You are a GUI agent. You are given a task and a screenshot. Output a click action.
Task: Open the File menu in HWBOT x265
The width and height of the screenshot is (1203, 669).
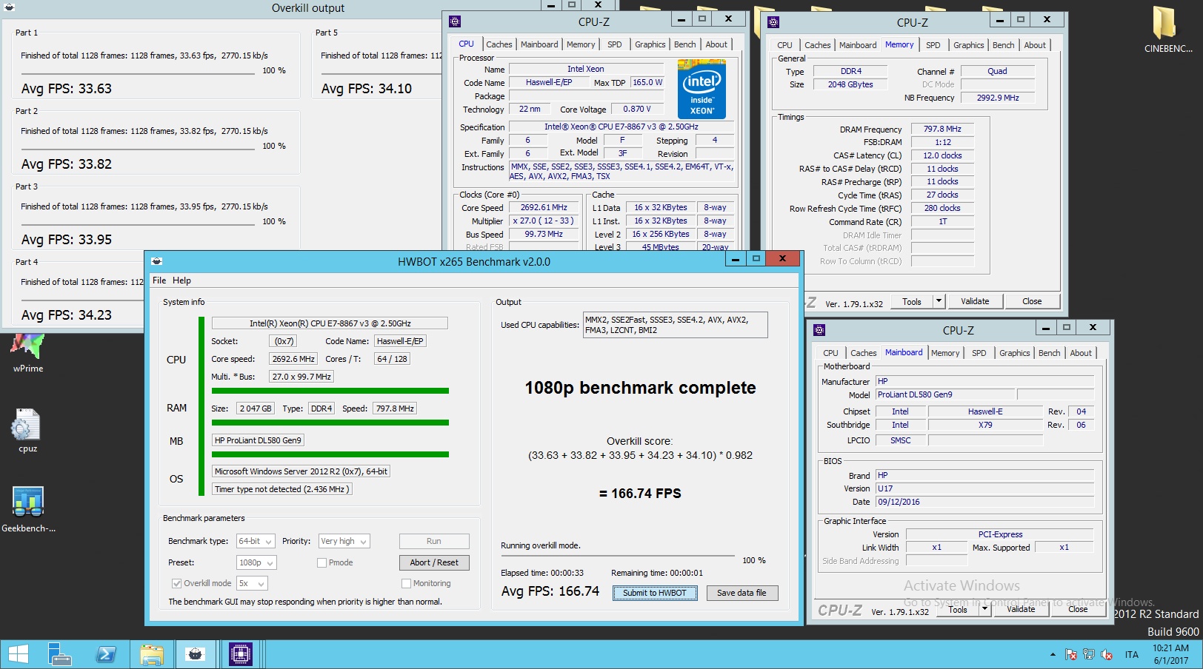click(159, 280)
